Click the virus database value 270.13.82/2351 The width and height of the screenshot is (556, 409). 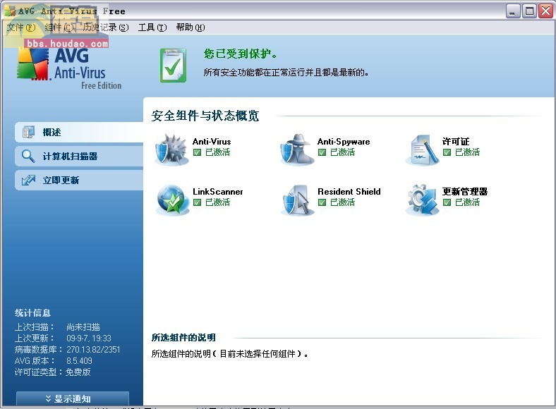(x=93, y=350)
